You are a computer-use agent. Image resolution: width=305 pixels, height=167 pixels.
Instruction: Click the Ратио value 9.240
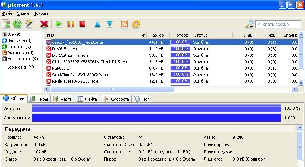pos(238,137)
